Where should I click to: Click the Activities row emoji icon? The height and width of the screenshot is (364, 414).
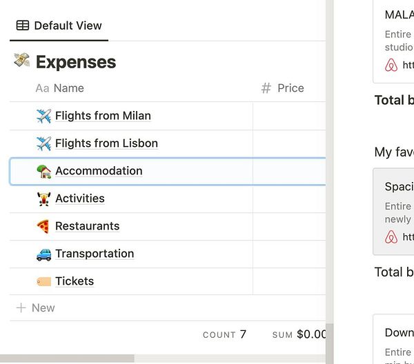pos(43,199)
